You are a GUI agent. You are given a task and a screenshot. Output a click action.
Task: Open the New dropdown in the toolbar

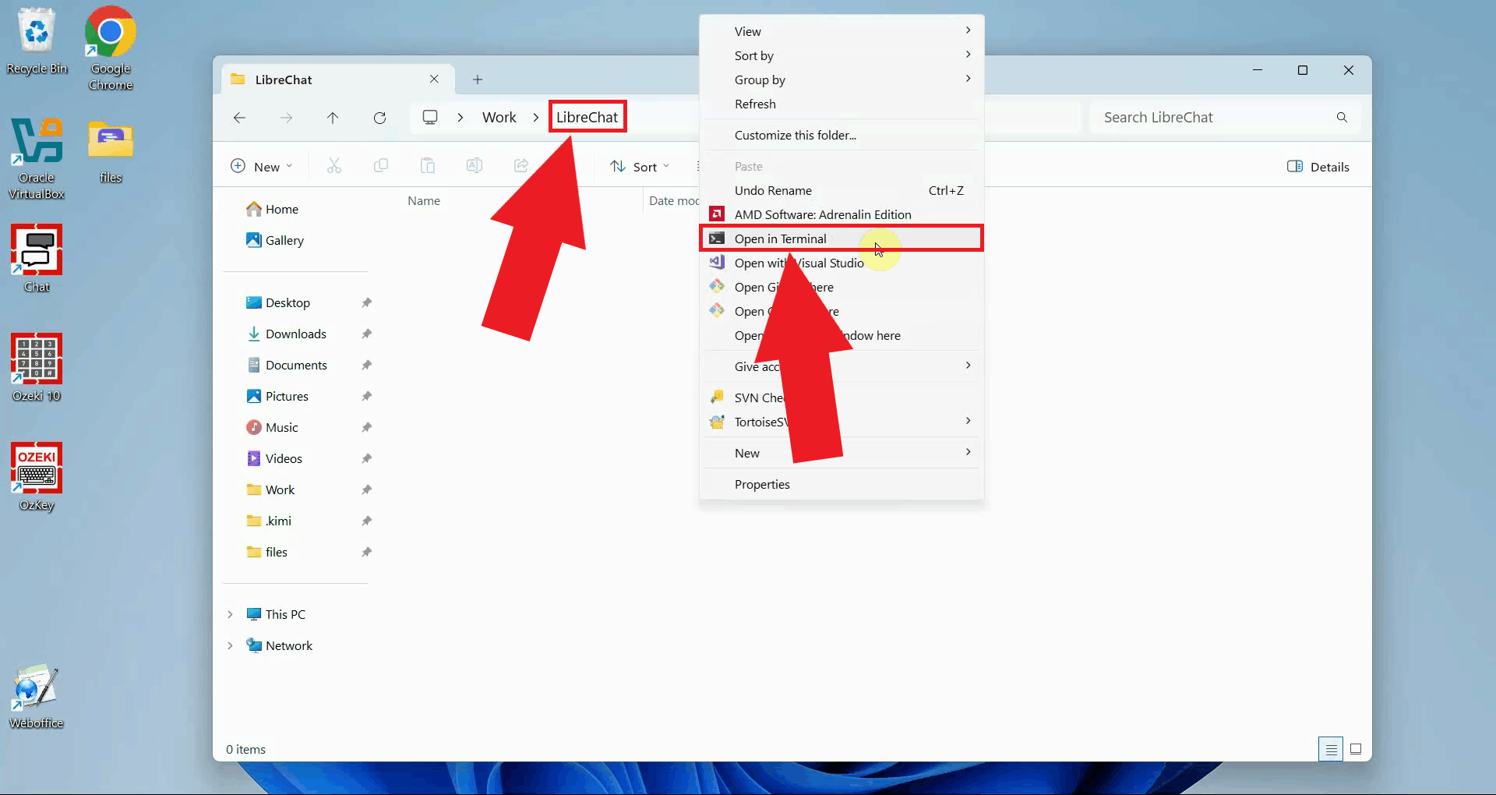click(262, 167)
